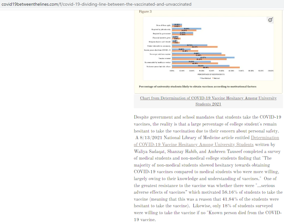This screenshot has height=224, width=284.
Task: Click the author name 'Waliya Sadaqat'
Action: 150,151
